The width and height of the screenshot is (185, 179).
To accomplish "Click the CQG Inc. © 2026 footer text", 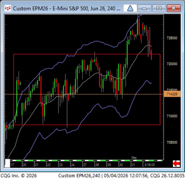I will point(19,176).
